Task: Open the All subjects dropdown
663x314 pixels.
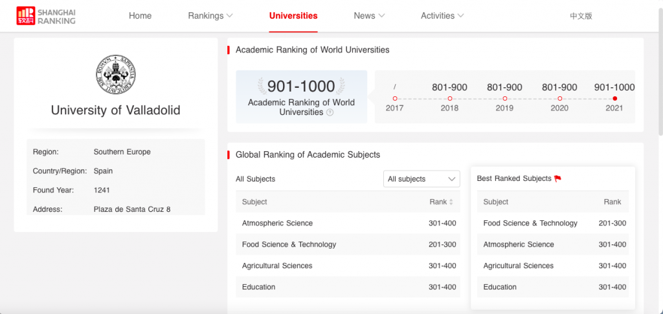Action: (421, 179)
